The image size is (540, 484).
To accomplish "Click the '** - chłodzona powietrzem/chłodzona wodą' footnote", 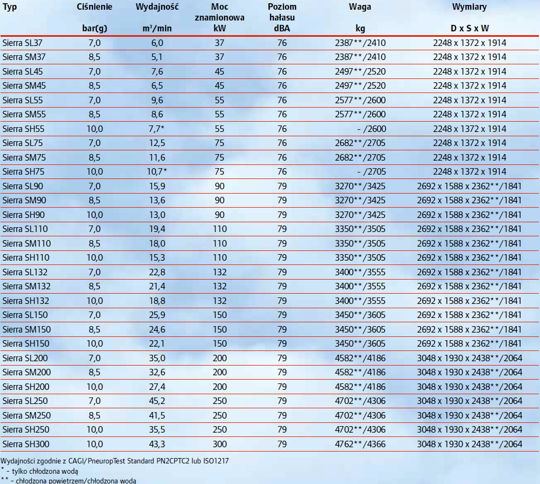I will (68, 481).
